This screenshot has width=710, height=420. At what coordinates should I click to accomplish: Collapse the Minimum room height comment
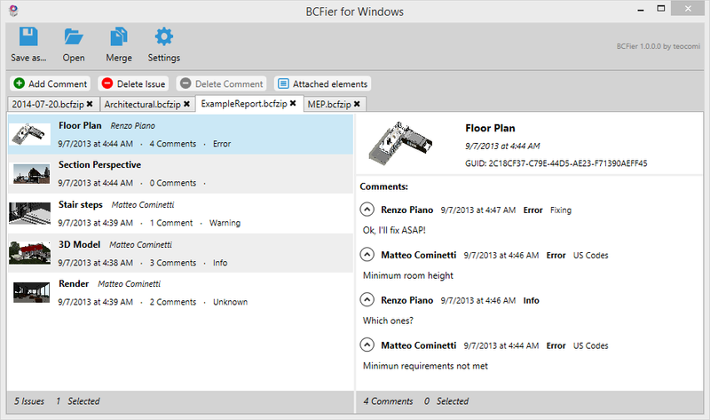[x=368, y=255]
